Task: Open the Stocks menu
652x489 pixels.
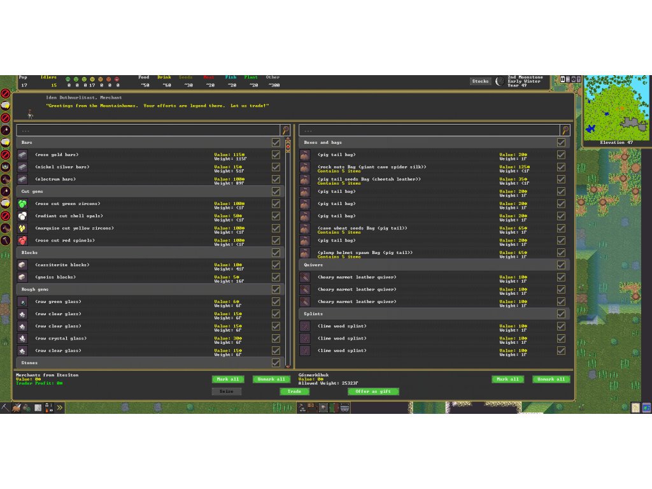Action: 480,81
